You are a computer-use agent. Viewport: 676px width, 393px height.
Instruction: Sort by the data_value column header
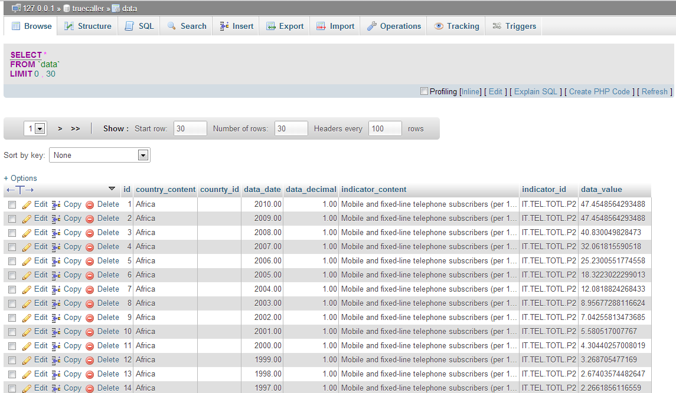point(602,189)
